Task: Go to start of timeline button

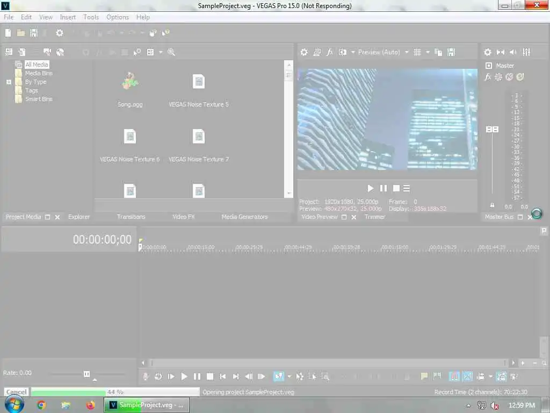Action: [223, 376]
